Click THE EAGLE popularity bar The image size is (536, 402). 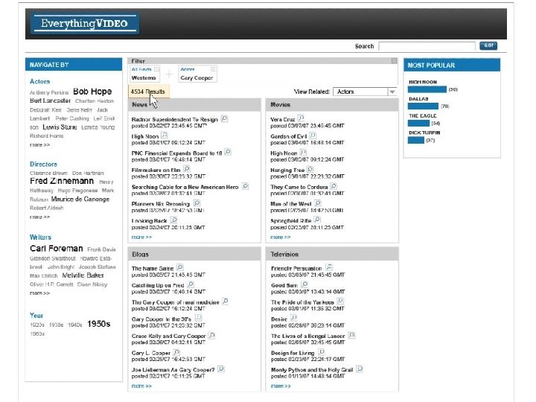[418, 123]
